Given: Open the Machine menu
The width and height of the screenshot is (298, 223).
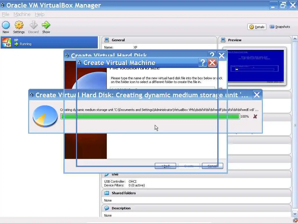Looking at the screenshot, I should point(22,15).
